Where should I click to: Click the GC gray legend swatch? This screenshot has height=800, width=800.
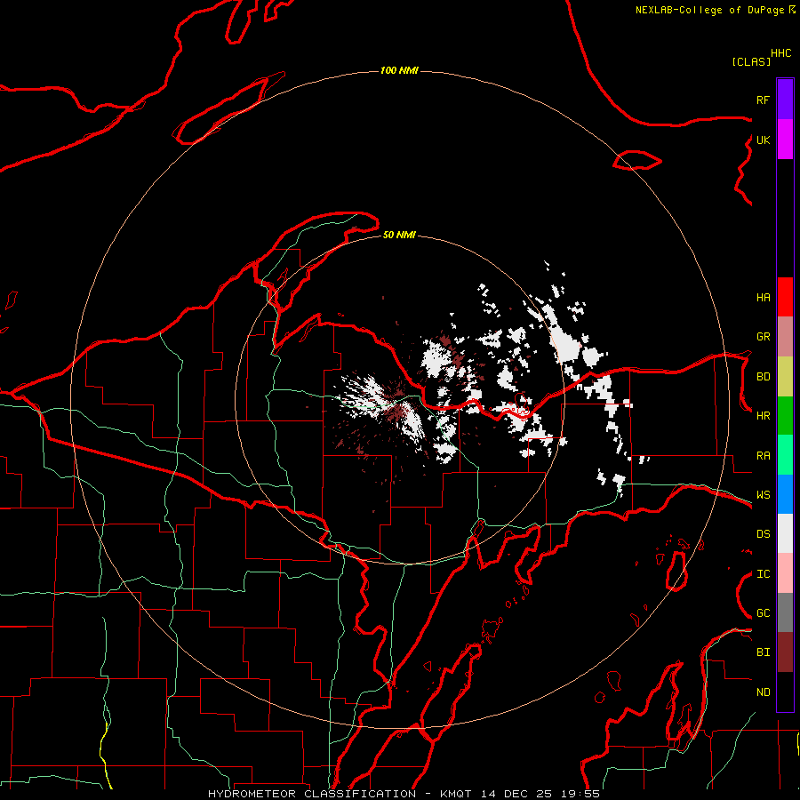785,612
